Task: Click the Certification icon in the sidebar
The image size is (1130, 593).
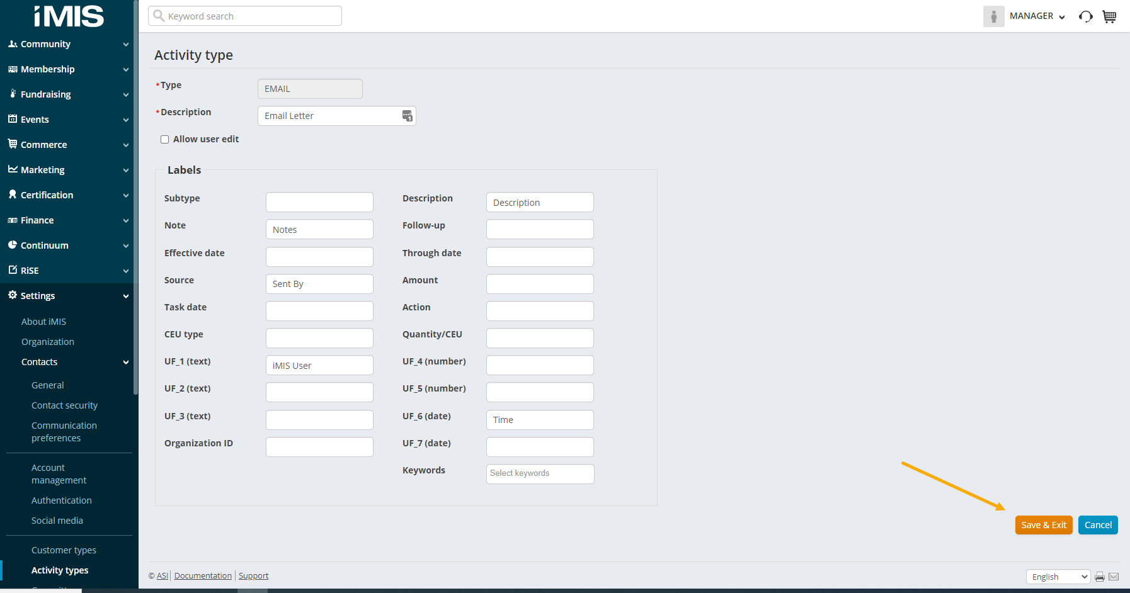Action: click(x=13, y=195)
